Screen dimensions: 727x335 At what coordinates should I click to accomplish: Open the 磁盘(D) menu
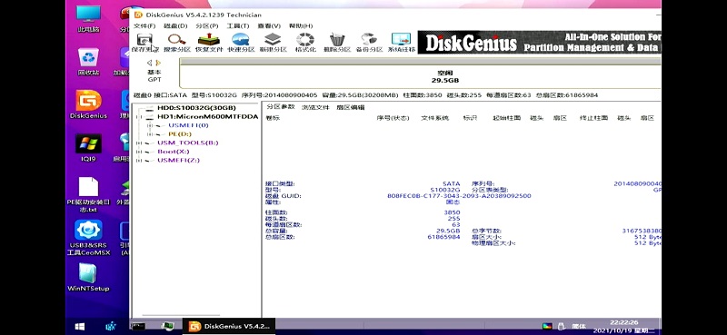[x=175, y=26]
